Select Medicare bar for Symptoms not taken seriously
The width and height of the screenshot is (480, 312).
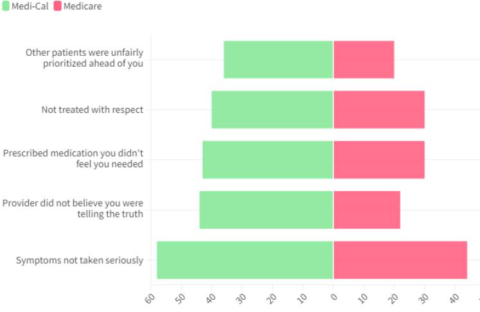[400, 260]
